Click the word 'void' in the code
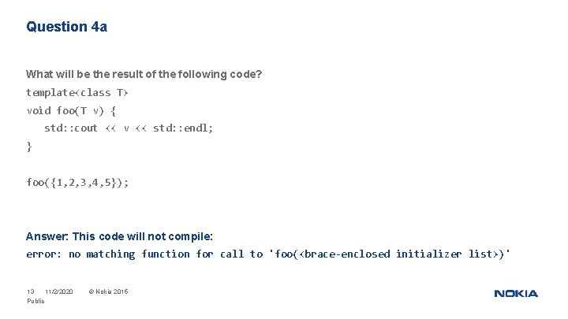This screenshot has height=319, width=568. (x=38, y=110)
